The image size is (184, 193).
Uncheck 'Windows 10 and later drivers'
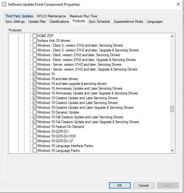35,79
